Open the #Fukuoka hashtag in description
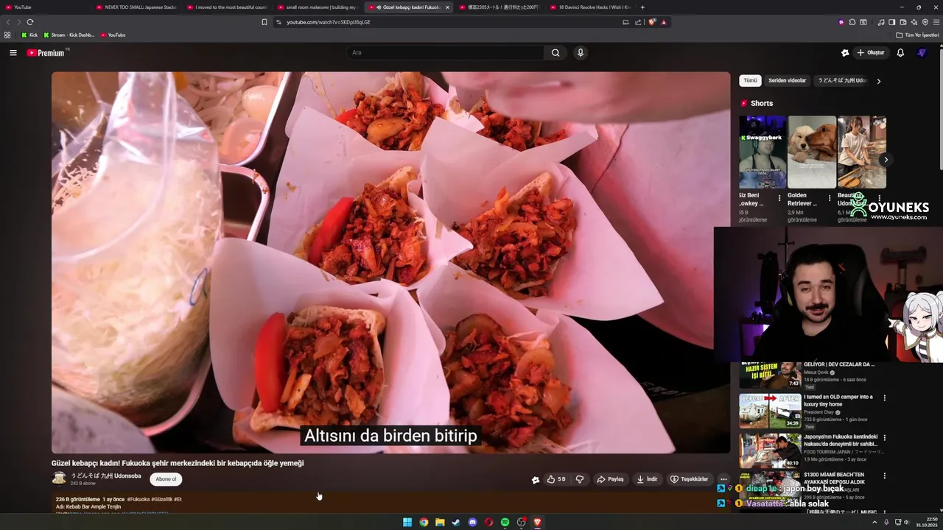The width and height of the screenshot is (943, 530). click(138, 499)
